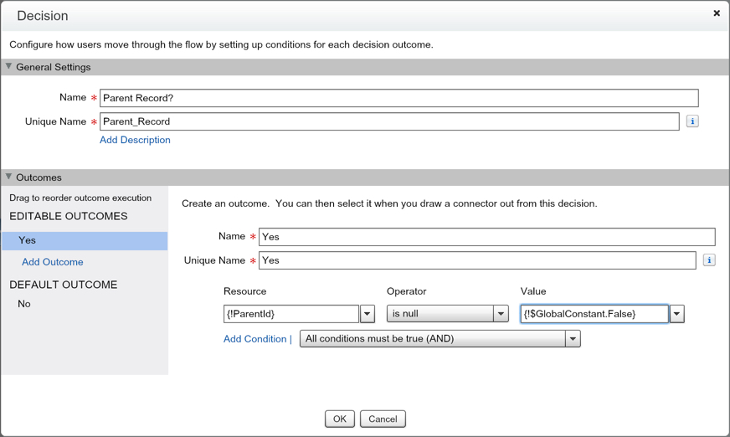Screen dimensions: 730x437
Task: Click the Unique Name field 'Parent_Record'
Action: 389,121
